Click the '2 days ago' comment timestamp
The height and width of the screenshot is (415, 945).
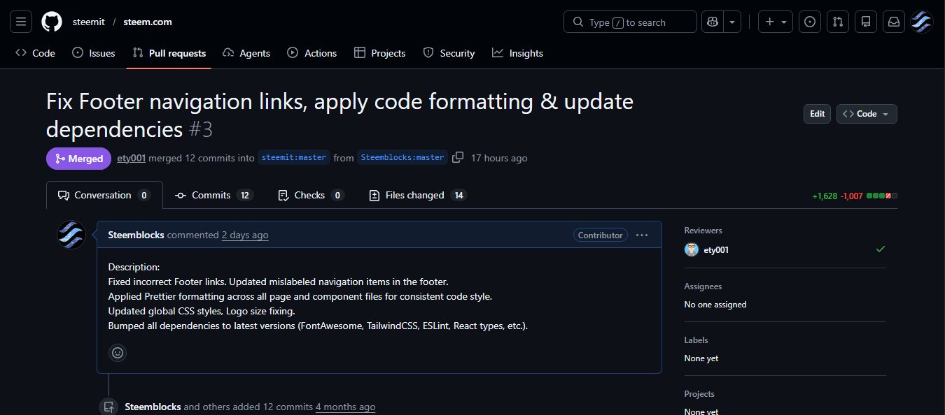(245, 235)
